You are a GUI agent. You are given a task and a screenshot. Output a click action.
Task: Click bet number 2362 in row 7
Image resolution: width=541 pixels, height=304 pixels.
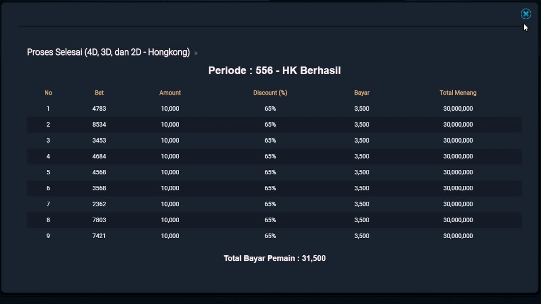(x=99, y=204)
